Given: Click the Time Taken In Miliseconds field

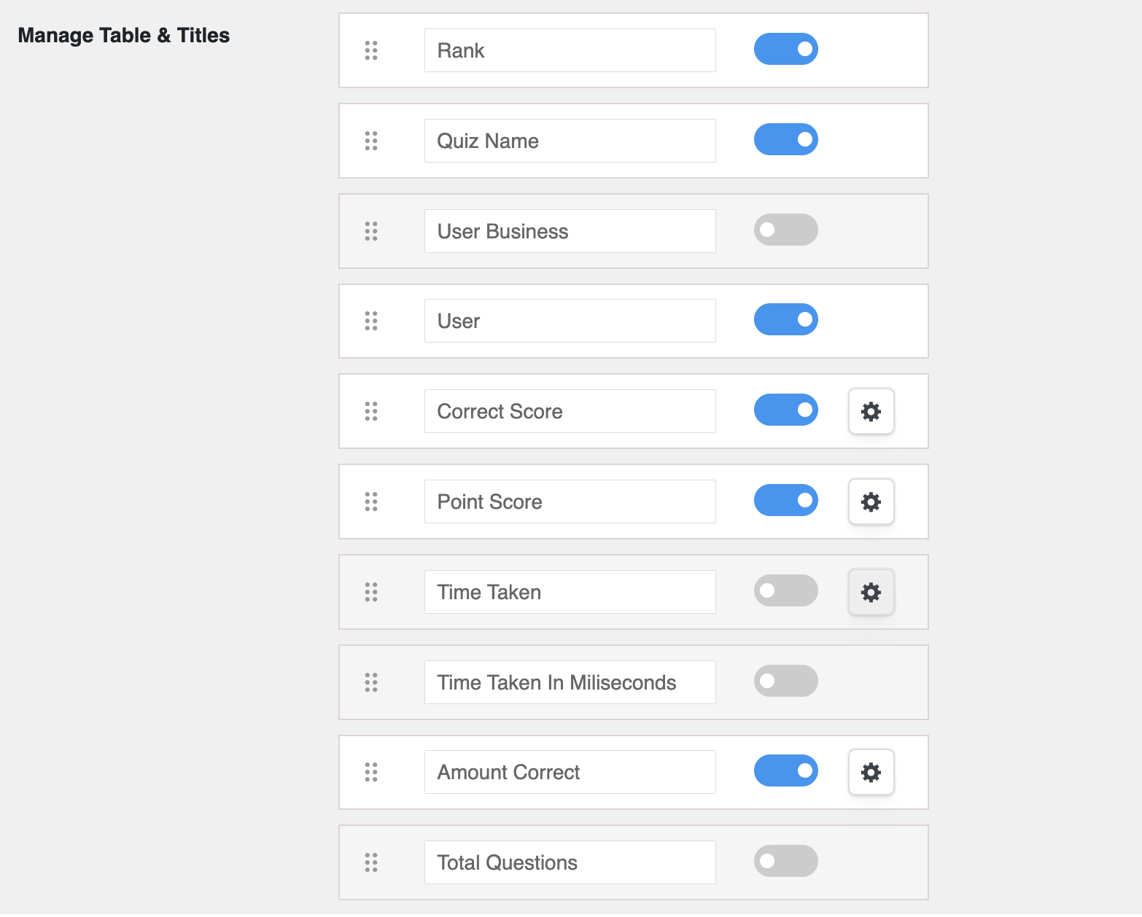Looking at the screenshot, I should (570, 682).
